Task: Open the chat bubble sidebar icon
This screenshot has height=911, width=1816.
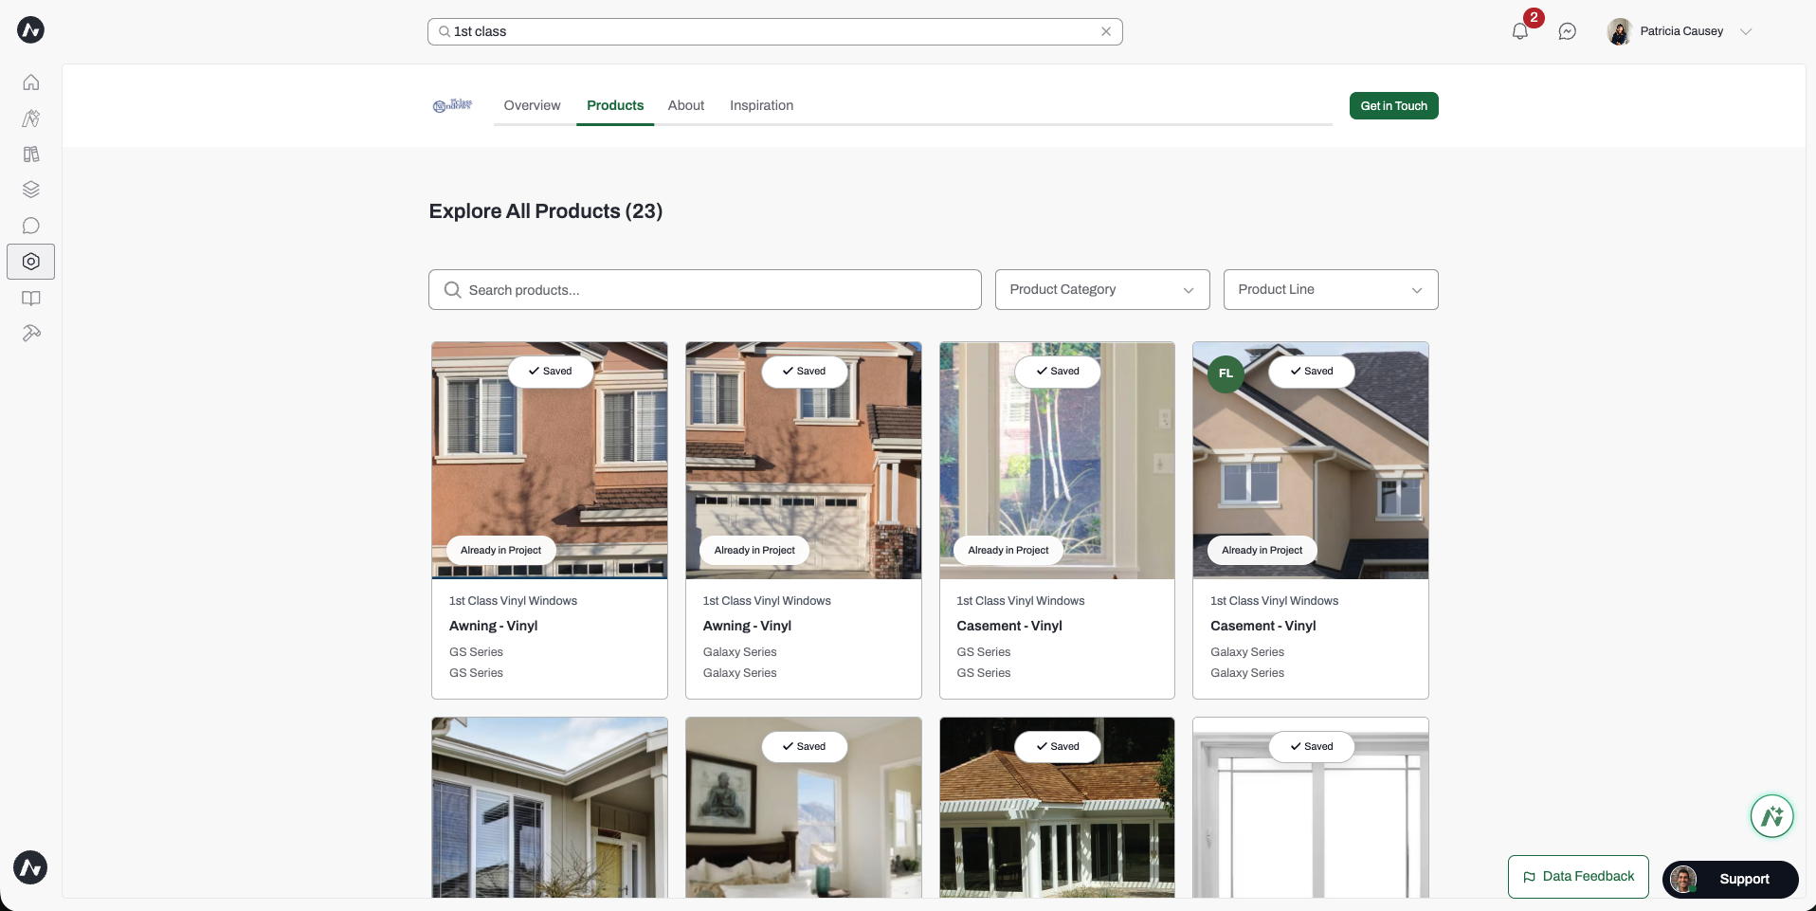Action: [x=31, y=226]
